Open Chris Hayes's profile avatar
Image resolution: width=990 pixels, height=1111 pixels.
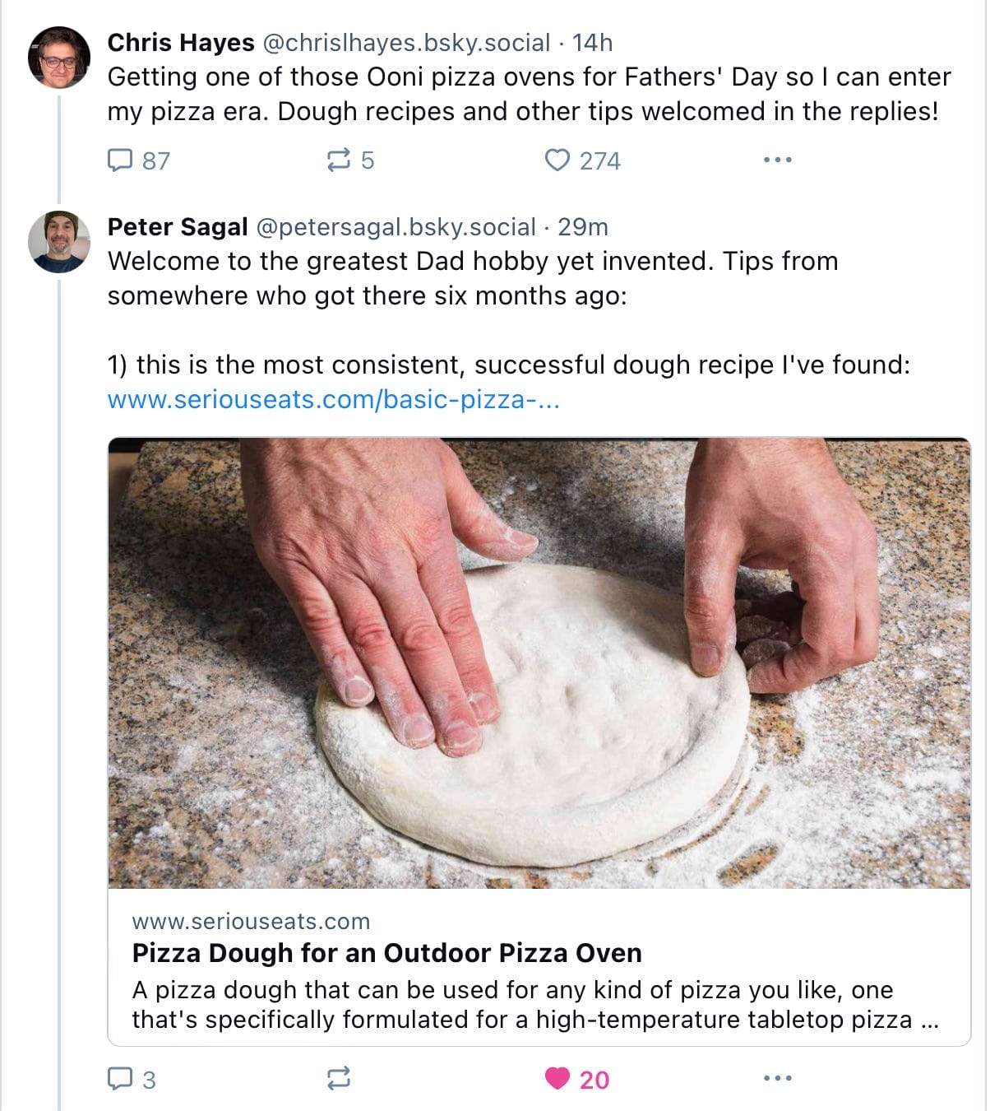(x=58, y=58)
